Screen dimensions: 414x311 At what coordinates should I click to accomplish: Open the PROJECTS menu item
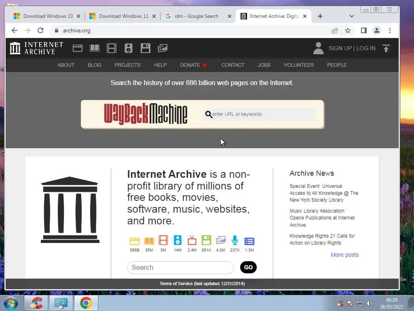tap(127, 65)
